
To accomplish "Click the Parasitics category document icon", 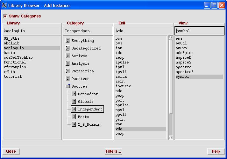I will point(67,71).
